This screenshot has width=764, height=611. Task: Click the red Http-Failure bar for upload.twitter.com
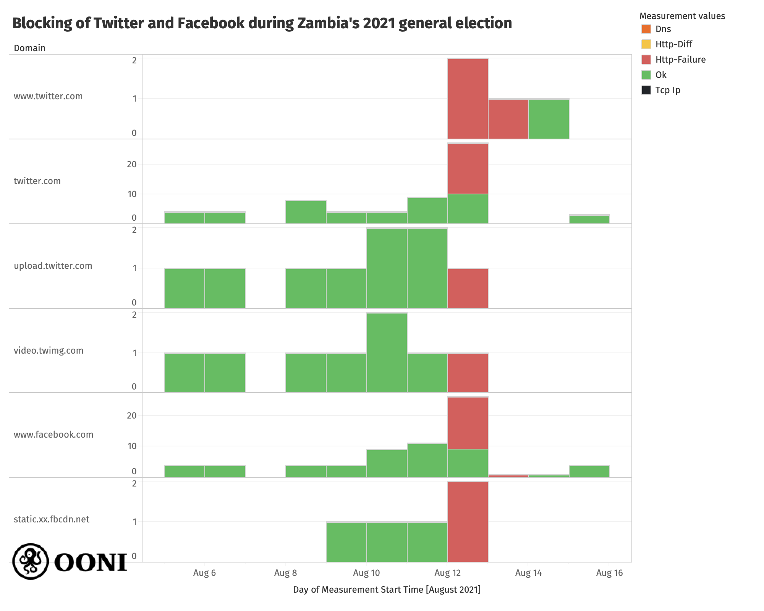pos(468,288)
